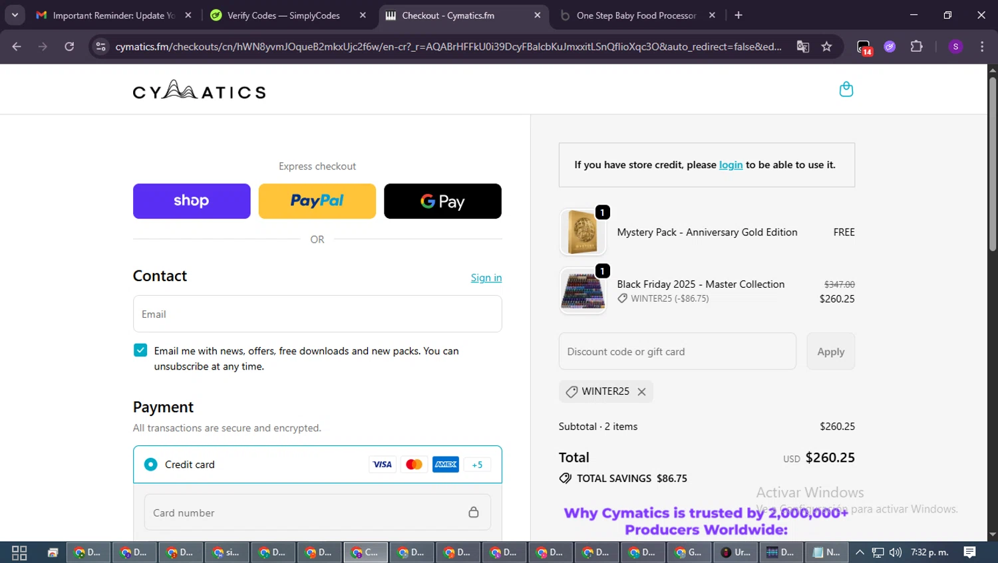Focus the Card number field
The height and width of the screenshot is (563, 998).
coord(317,512)
